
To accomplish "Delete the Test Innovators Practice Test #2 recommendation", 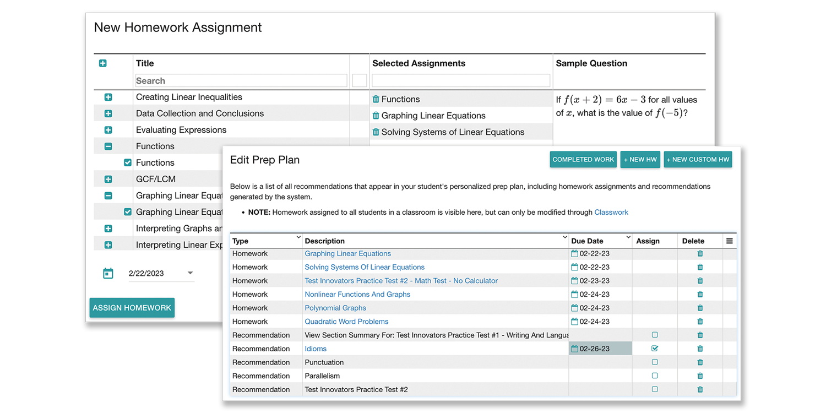I will tap(700, 390).
